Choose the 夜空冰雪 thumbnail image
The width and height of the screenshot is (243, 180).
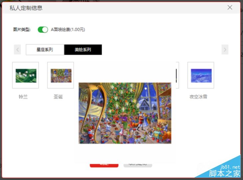(201, 75)
